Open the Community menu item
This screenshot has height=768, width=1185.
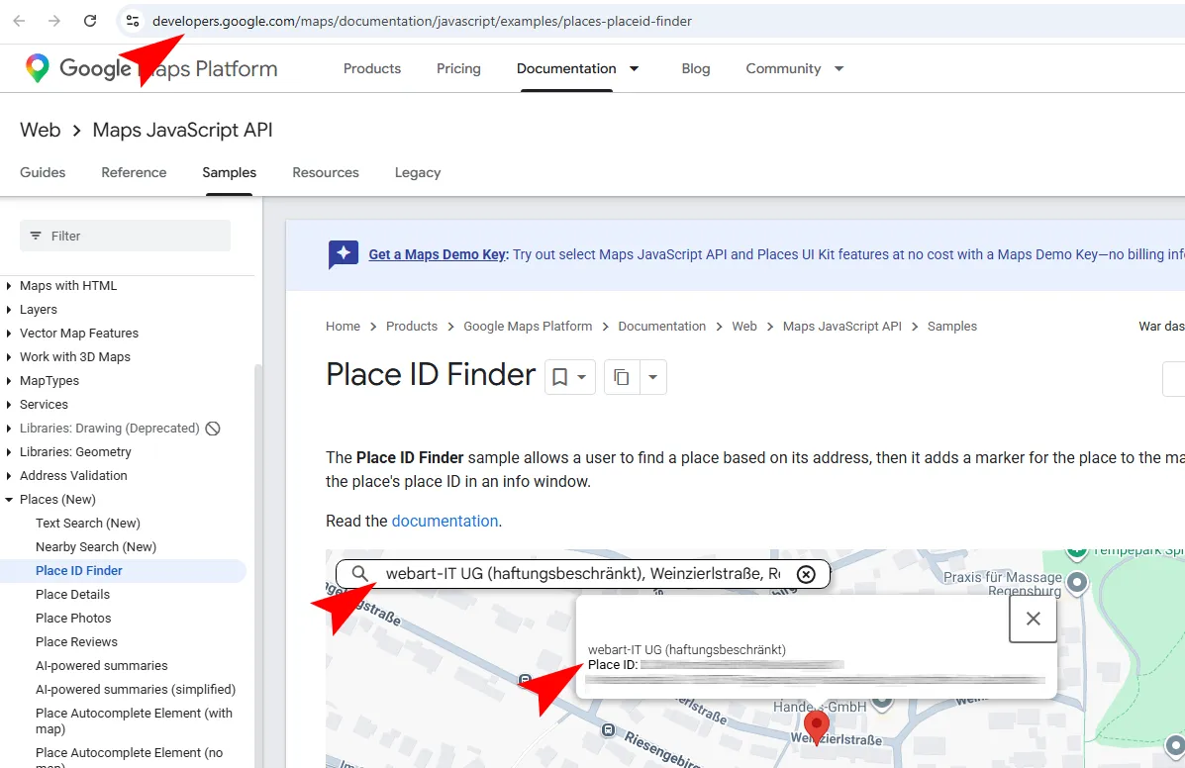pyautogui.click(x=783, y=68)
